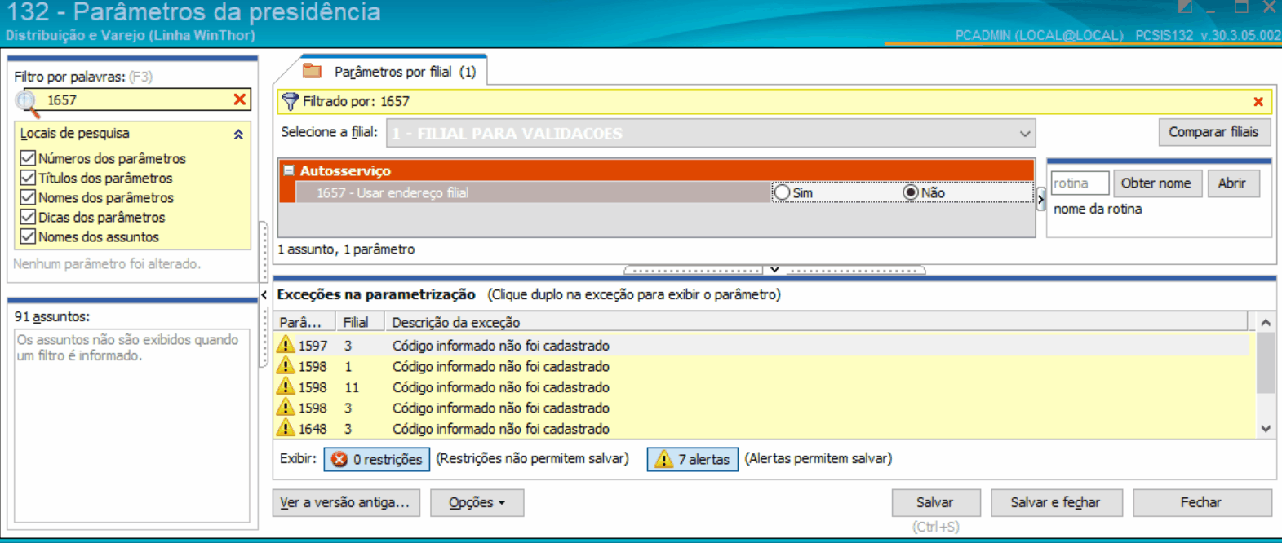The height and width of the screenshot is (543, 1282).
Task: Click the Parâ... column header
Action: point(304,322)
